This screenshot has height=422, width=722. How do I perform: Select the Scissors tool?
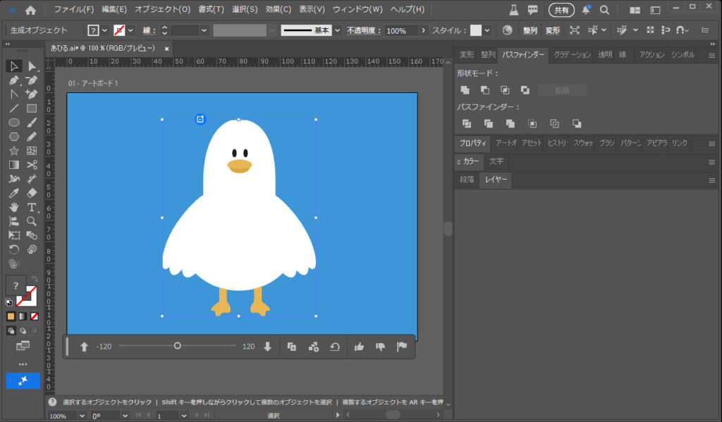pyautogui.click(x=32, y=164)
